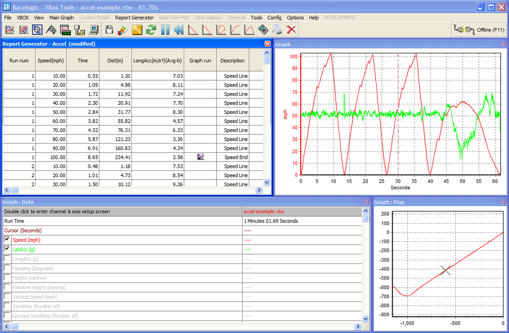The height and width of the screenshot is (333, 509).
Task: Click the Offline (F11) connection button
Action: click(x=479, y=30)
